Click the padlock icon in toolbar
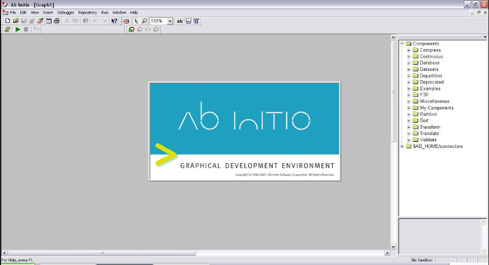The width and height of the screenshot is (489, 265). 32,21
